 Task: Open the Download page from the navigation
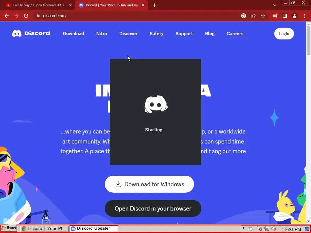[x=73, y=34]
